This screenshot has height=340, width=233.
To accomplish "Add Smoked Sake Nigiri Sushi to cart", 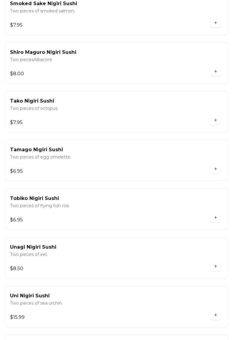I will [215, 23].
